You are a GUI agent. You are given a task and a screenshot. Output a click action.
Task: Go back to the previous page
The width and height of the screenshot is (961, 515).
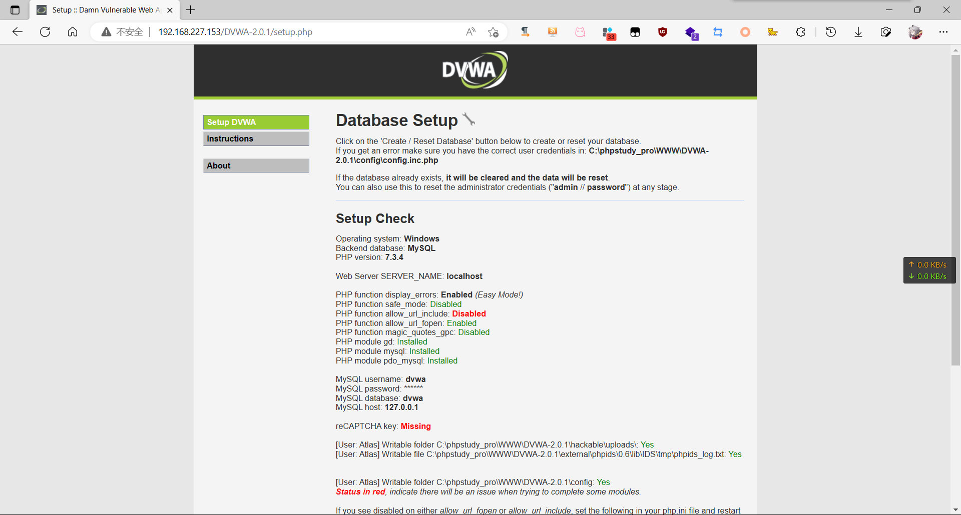click(18, 32)
